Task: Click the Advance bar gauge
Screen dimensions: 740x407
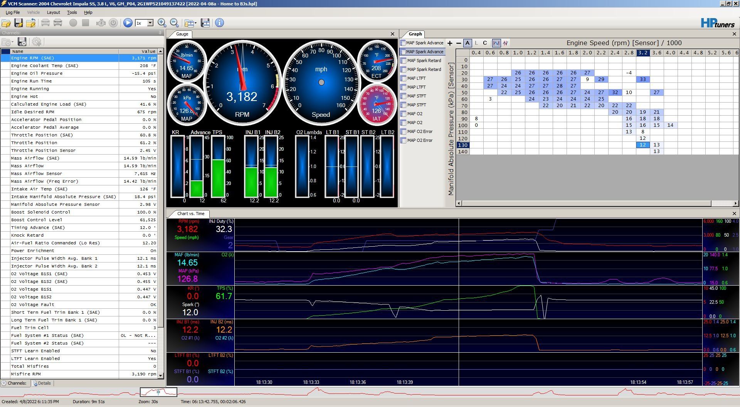Action: coord(197,167)
